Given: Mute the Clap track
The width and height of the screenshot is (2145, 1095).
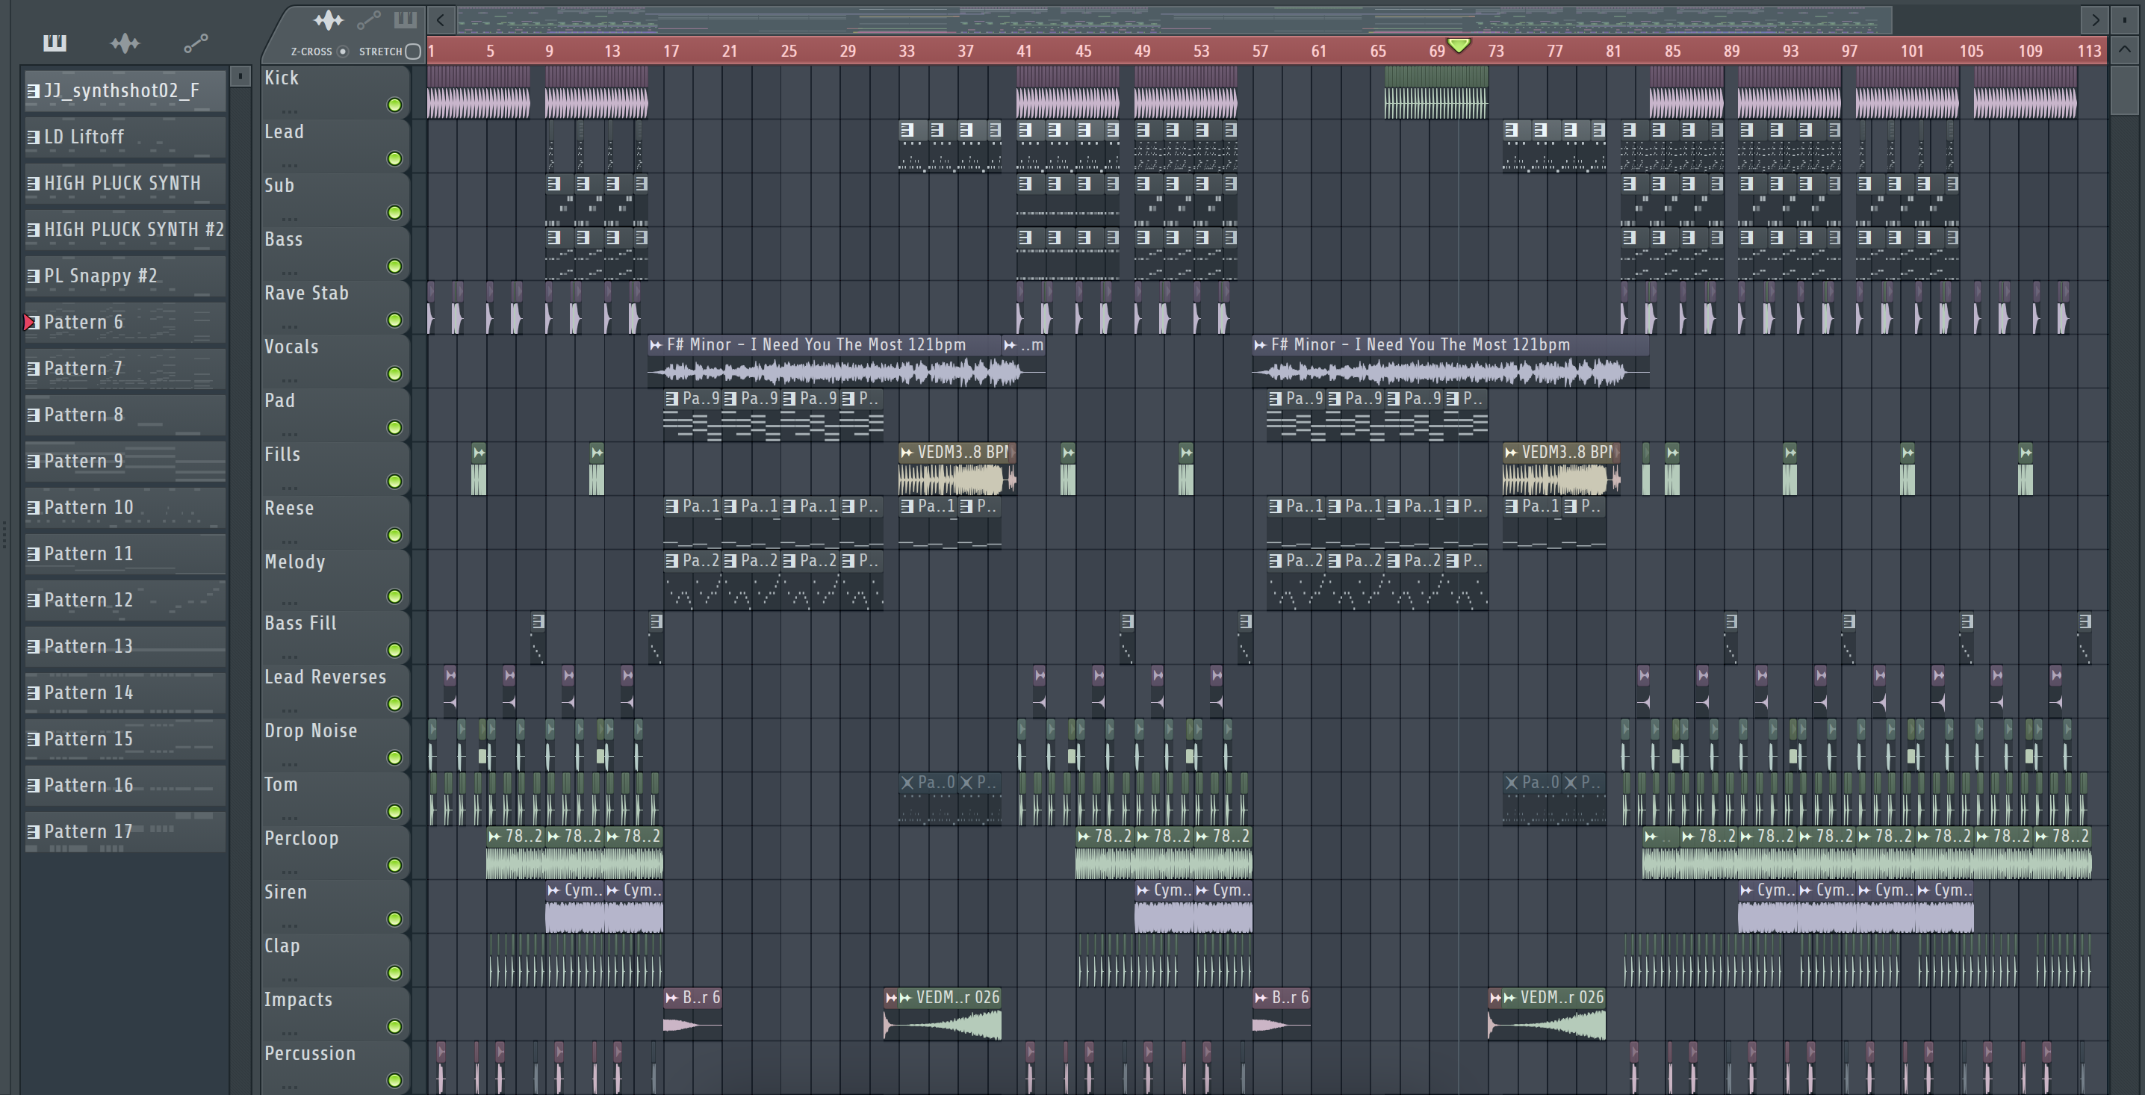Looking at the screenshot, I should click(x=394, y=973).
